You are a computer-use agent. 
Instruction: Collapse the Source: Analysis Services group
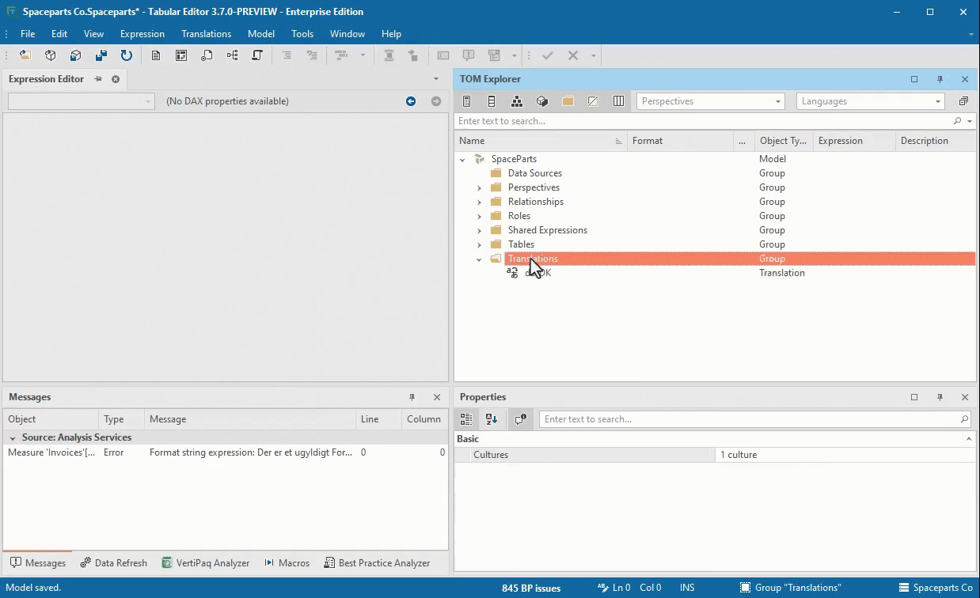[12, 437]
